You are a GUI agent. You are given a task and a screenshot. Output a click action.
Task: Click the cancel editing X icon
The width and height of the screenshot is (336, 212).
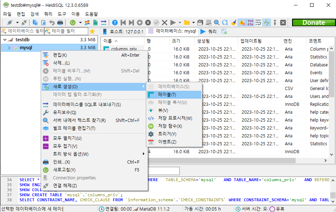[x=165, y=22]
